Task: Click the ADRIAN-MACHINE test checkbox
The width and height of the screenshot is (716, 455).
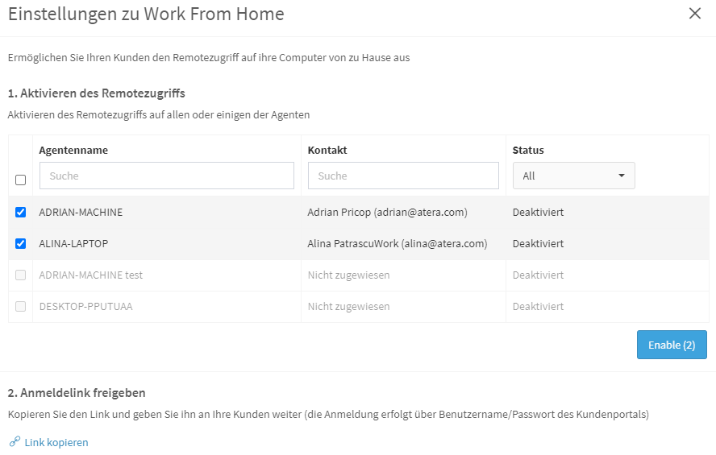Action: (x=20, y=275)
